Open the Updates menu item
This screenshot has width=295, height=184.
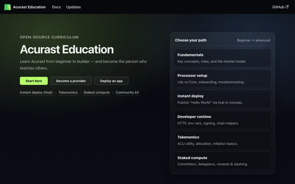tap(73, 7)
